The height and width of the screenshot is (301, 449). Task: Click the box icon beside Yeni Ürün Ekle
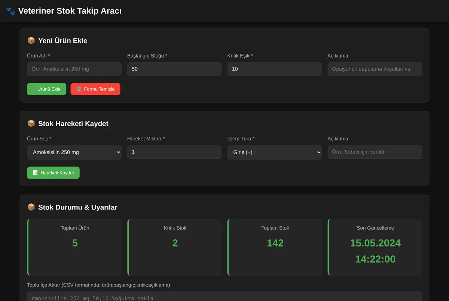31,40
